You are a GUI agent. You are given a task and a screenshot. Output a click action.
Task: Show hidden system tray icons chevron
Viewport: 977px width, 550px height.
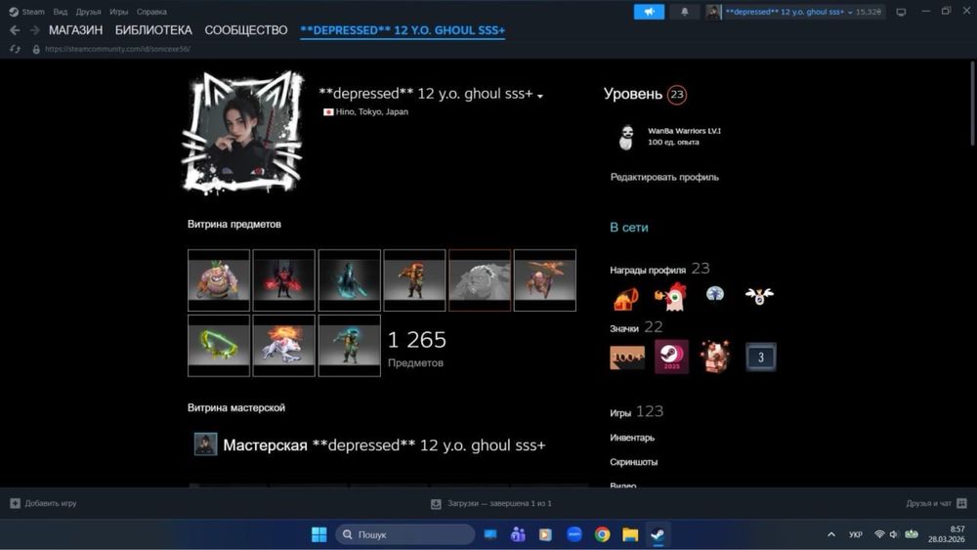pos(831,534)
